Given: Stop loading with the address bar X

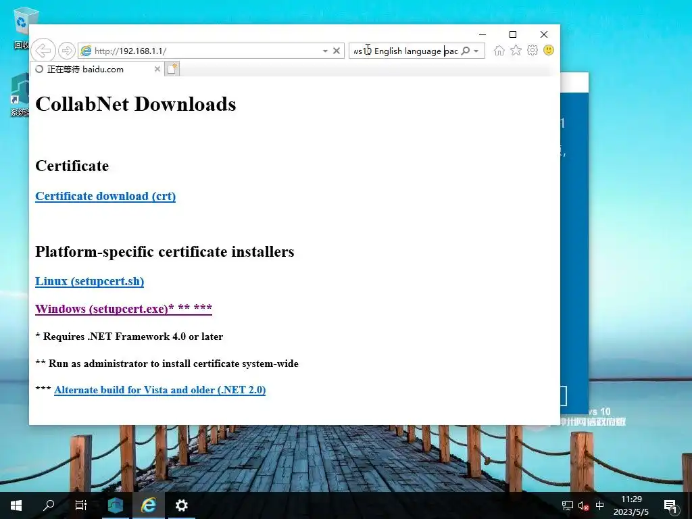Looking at the screenshot, I should [337, 51].
